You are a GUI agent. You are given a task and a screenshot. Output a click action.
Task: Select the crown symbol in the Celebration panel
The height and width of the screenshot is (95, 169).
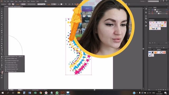tap(162, 26)
